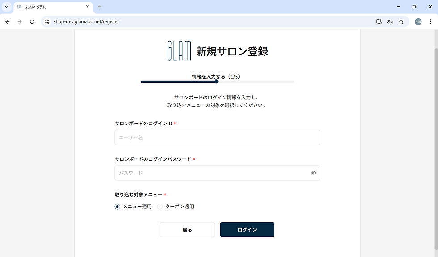Screen dimensions: 438x257
Task: Click the ユーザー名 input field
Action: (217, 137)
